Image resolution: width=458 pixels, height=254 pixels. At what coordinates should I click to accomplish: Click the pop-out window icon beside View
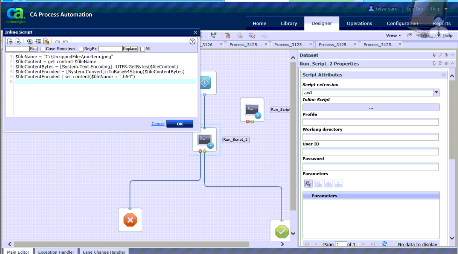click(x=410, y=35)
